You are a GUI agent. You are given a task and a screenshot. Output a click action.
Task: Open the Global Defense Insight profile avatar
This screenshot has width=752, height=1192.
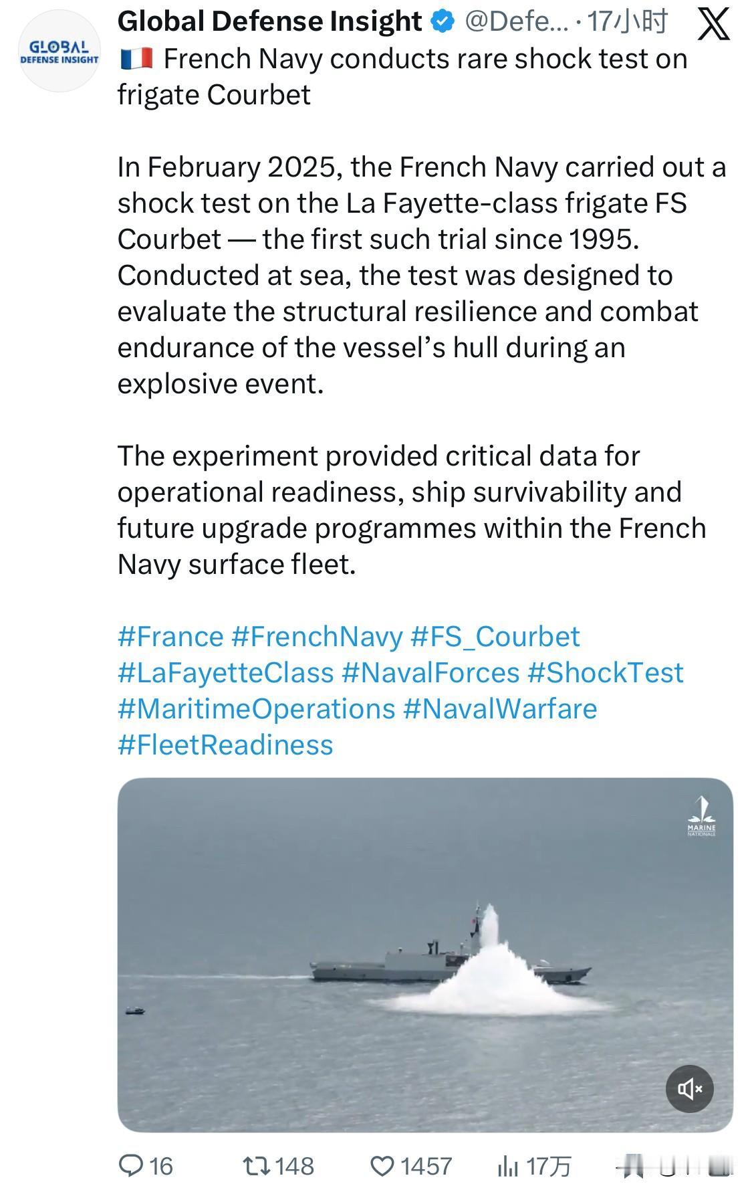(x=59, y=52)
